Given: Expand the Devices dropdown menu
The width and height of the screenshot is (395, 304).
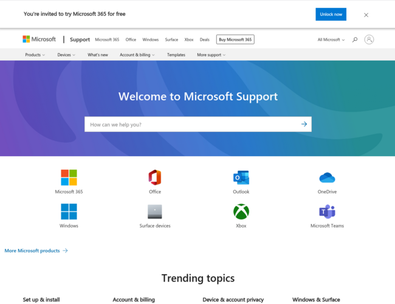Looking at the screenshot, I should pyautogui.click(x=66, y=55).
